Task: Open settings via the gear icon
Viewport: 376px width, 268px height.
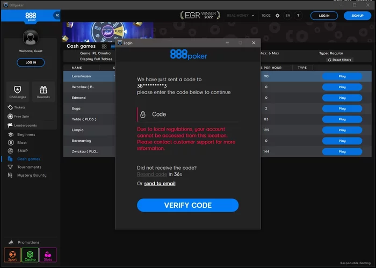Action: (278, 16)
